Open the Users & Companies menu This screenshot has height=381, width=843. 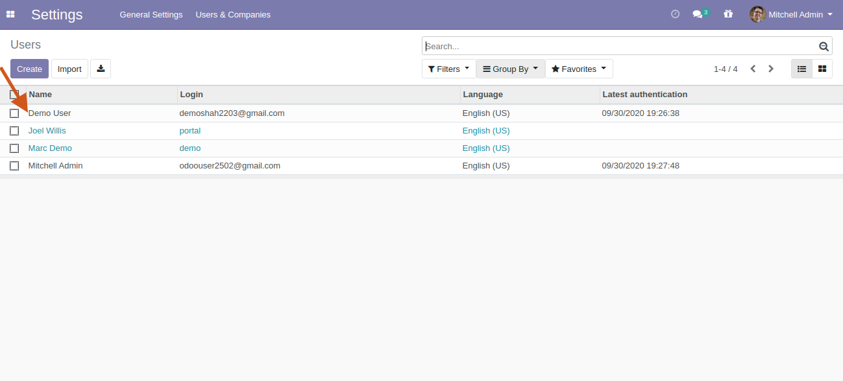click(x=233, y=14)
